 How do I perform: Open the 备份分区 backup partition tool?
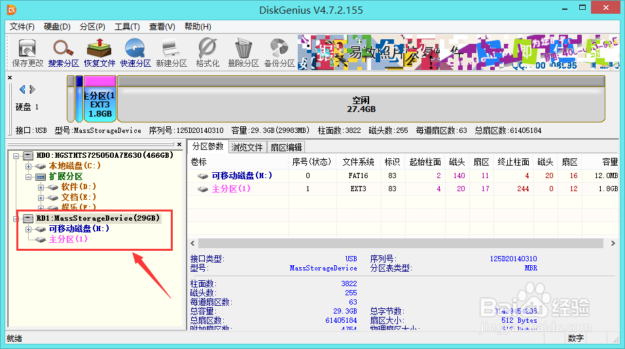pos(279,52)
